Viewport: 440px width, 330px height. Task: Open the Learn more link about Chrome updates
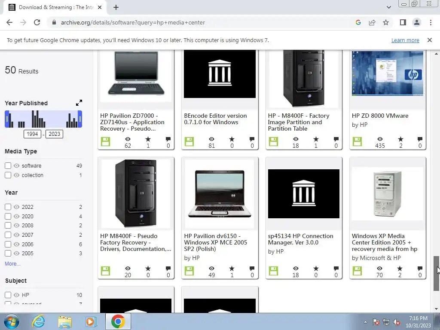(x=405, y=40)
